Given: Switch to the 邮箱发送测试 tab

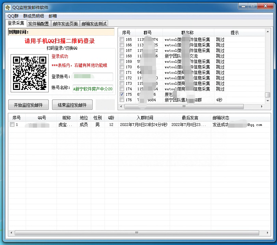Looking at the screenshot, I should click(x=94, y=24).
